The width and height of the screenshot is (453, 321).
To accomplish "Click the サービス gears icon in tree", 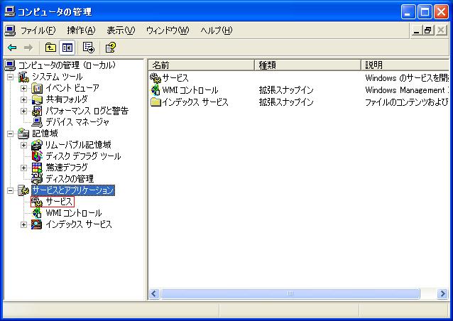I will point(37,202).
